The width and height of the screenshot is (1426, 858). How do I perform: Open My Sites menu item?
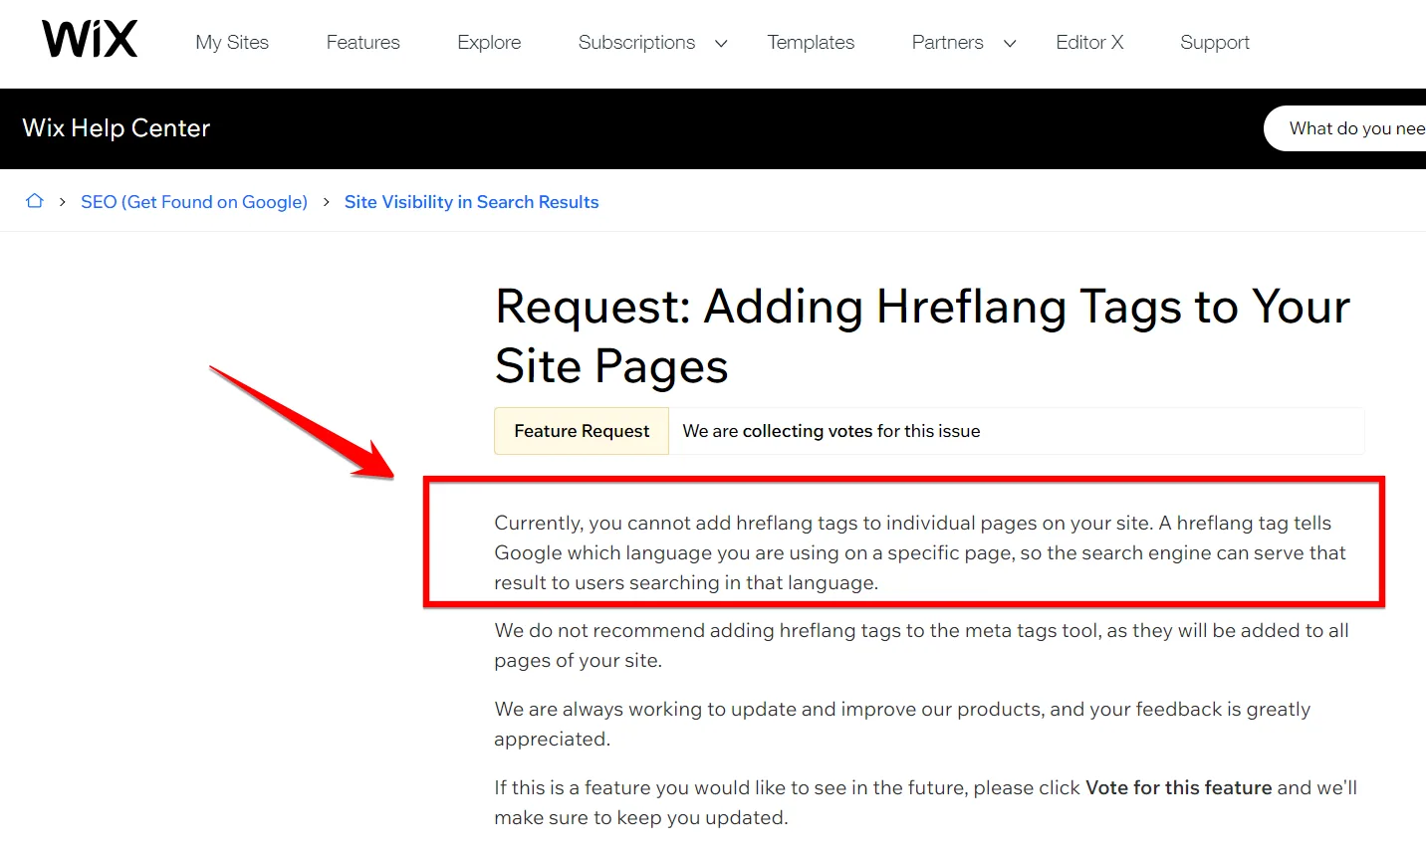(232, 43)
